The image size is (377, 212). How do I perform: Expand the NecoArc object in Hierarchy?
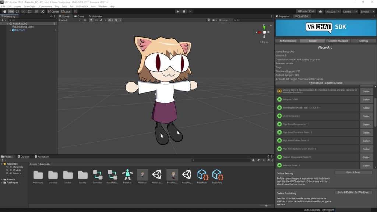[10, 30]
